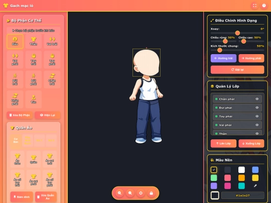Open the Cơ Bản clothing tab
Viewport: 271px width, 203px height.
(x=16, y=140)
